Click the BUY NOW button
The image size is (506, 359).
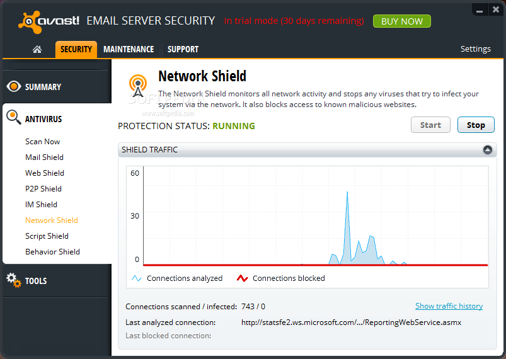pyautogui.click(x=402, y=21)
